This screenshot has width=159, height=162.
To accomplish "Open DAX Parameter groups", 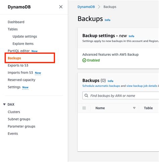I will (x=21, y=126).
